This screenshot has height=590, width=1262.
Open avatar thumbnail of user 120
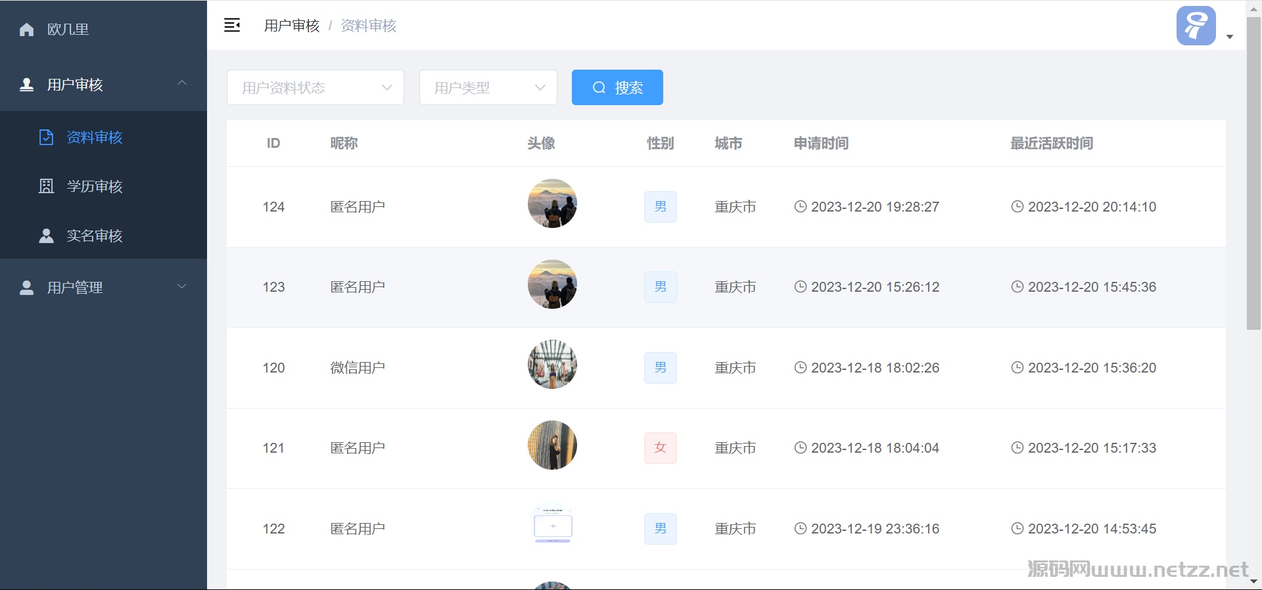(x=552, y=365)
